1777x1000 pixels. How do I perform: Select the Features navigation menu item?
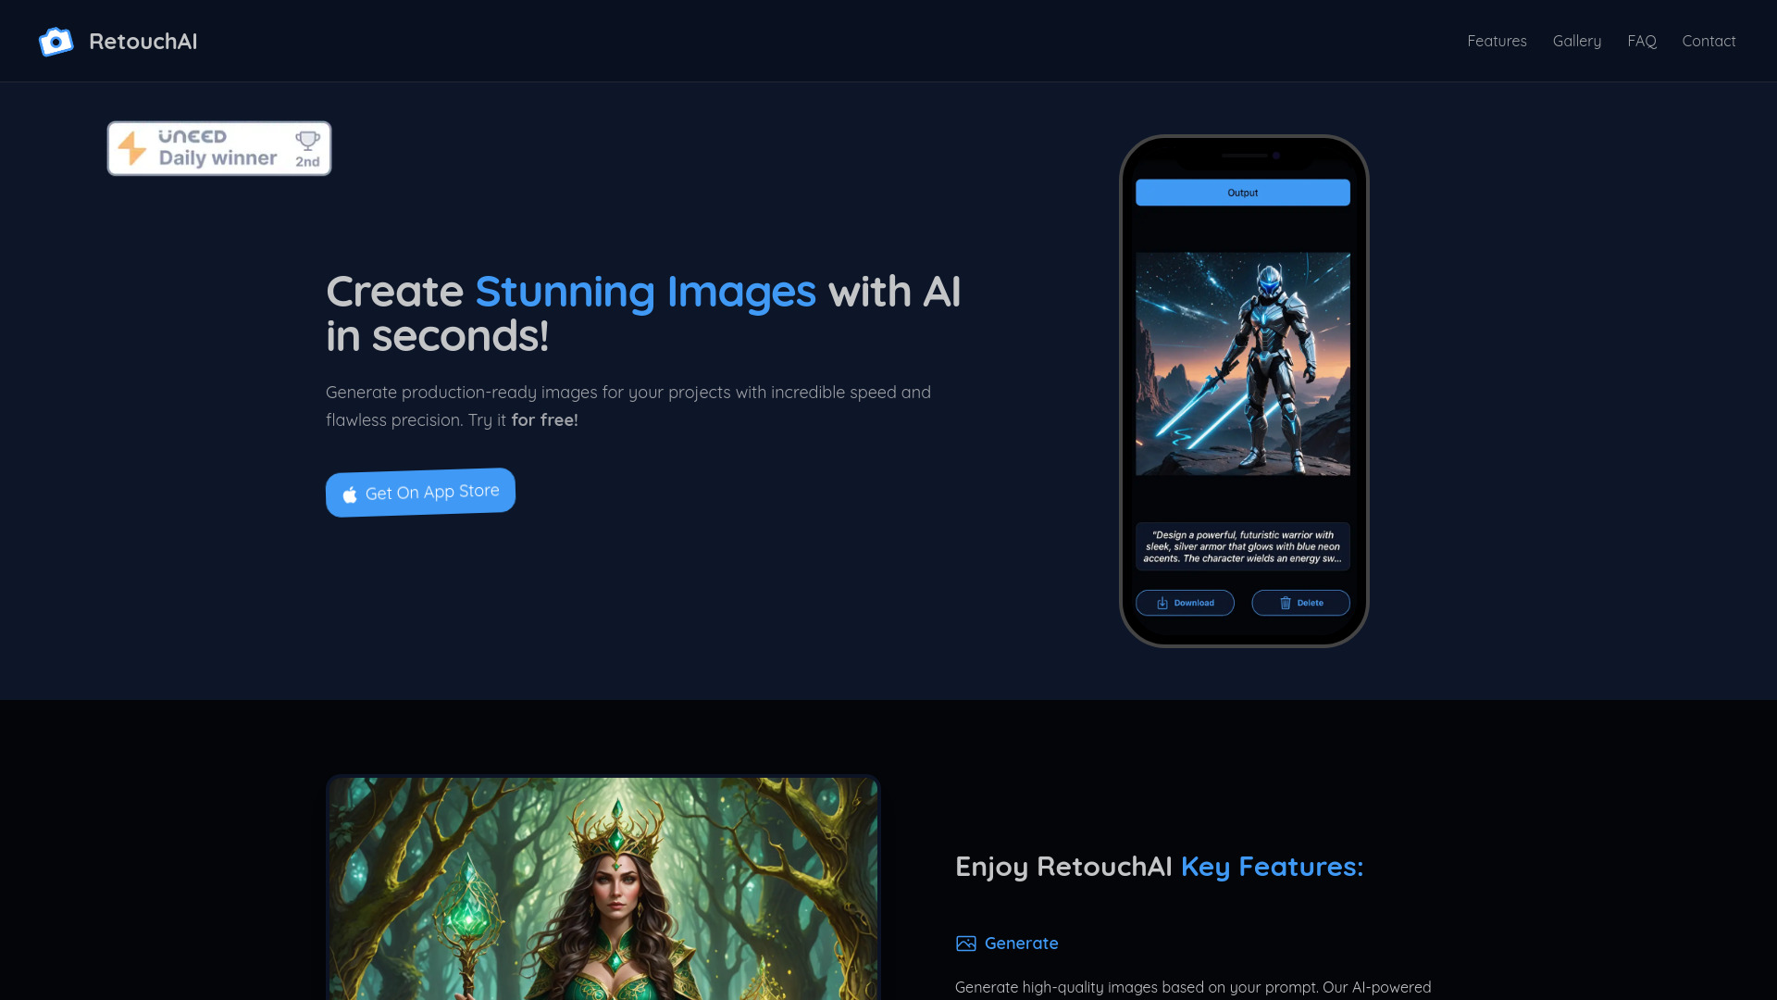click(1497, 41)
